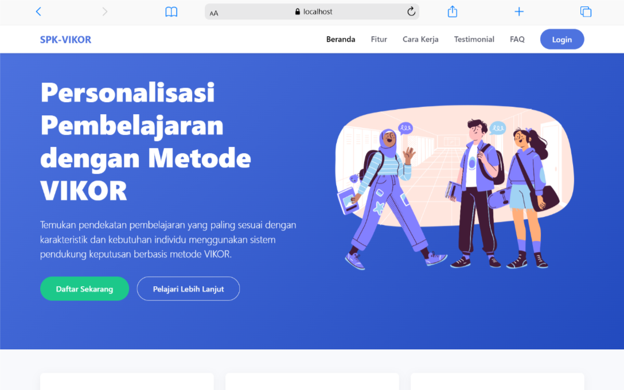Go back using the Safari back arrow

coord(38,11)
